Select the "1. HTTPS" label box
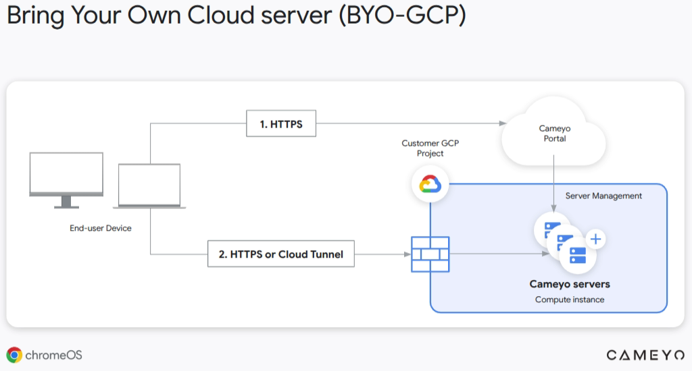This screenshot has width=692, height=371. [x=281, y=123]
